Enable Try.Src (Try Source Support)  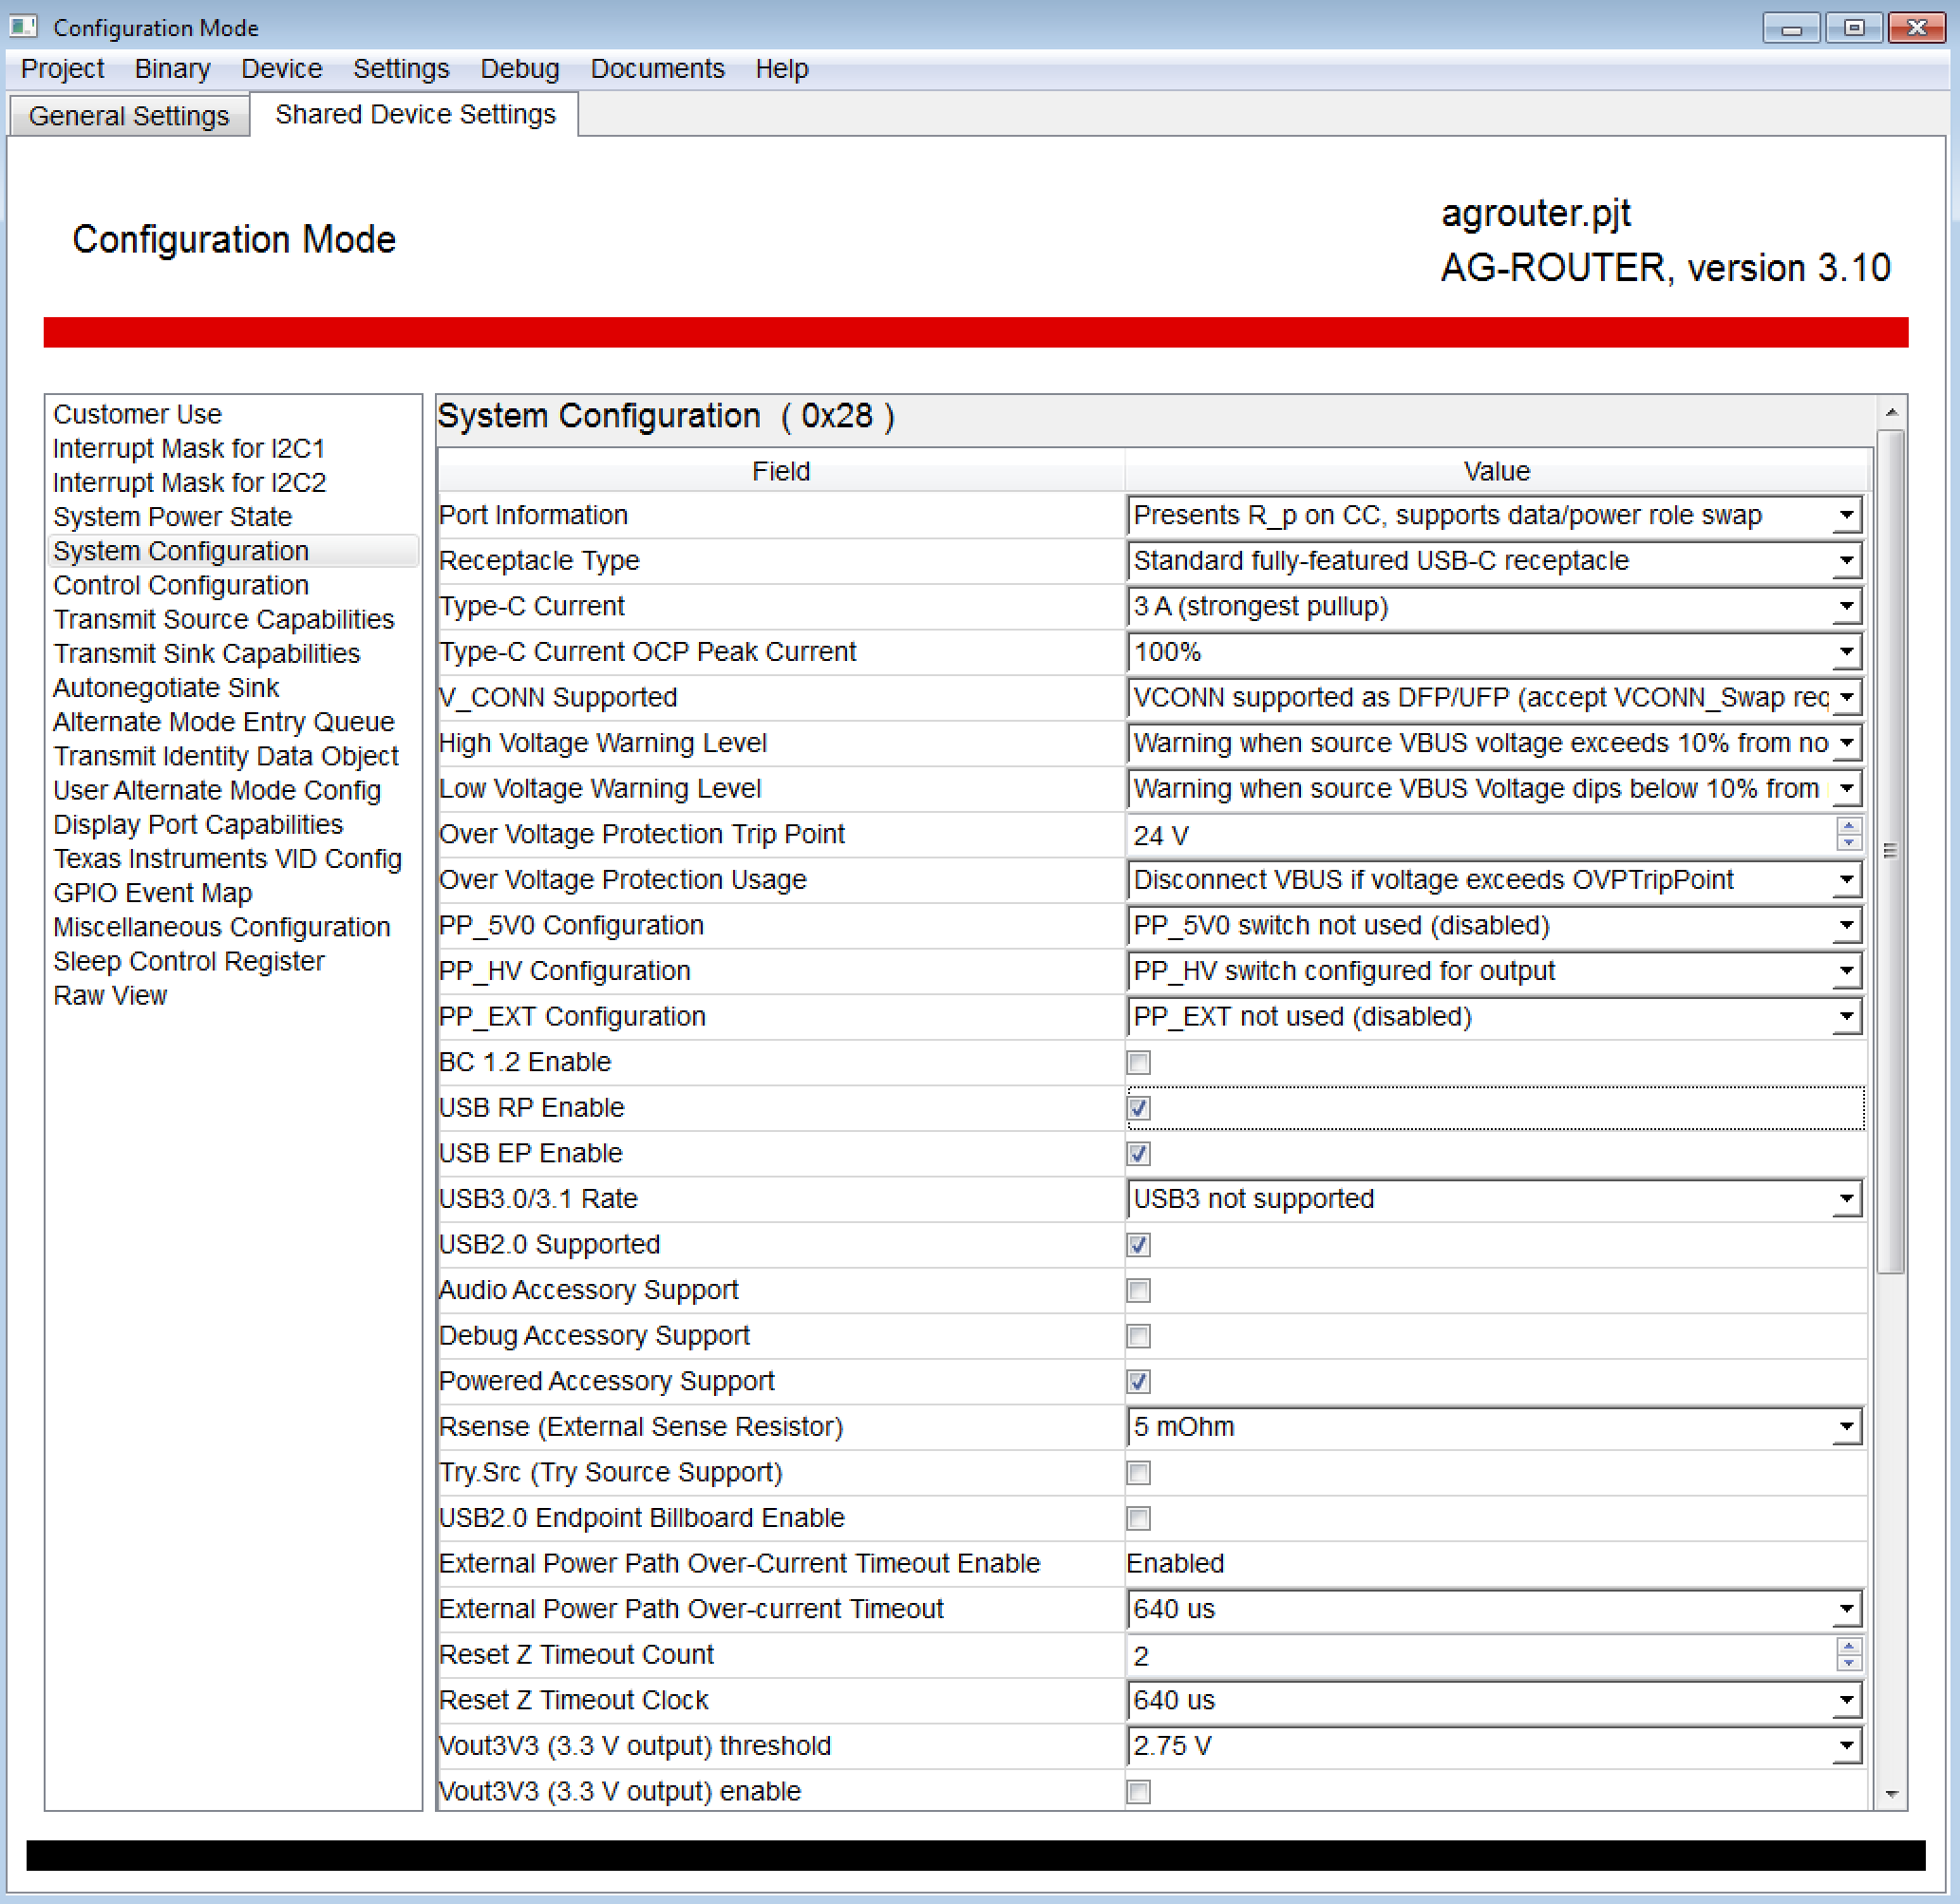click(1138, 1472)
